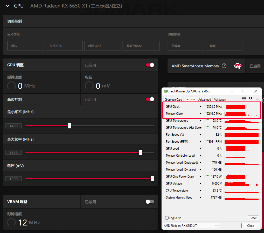Screen dimensions: 264x233
Task: Open the Memory Controller Load dropdown
Action: coord(200,156)
